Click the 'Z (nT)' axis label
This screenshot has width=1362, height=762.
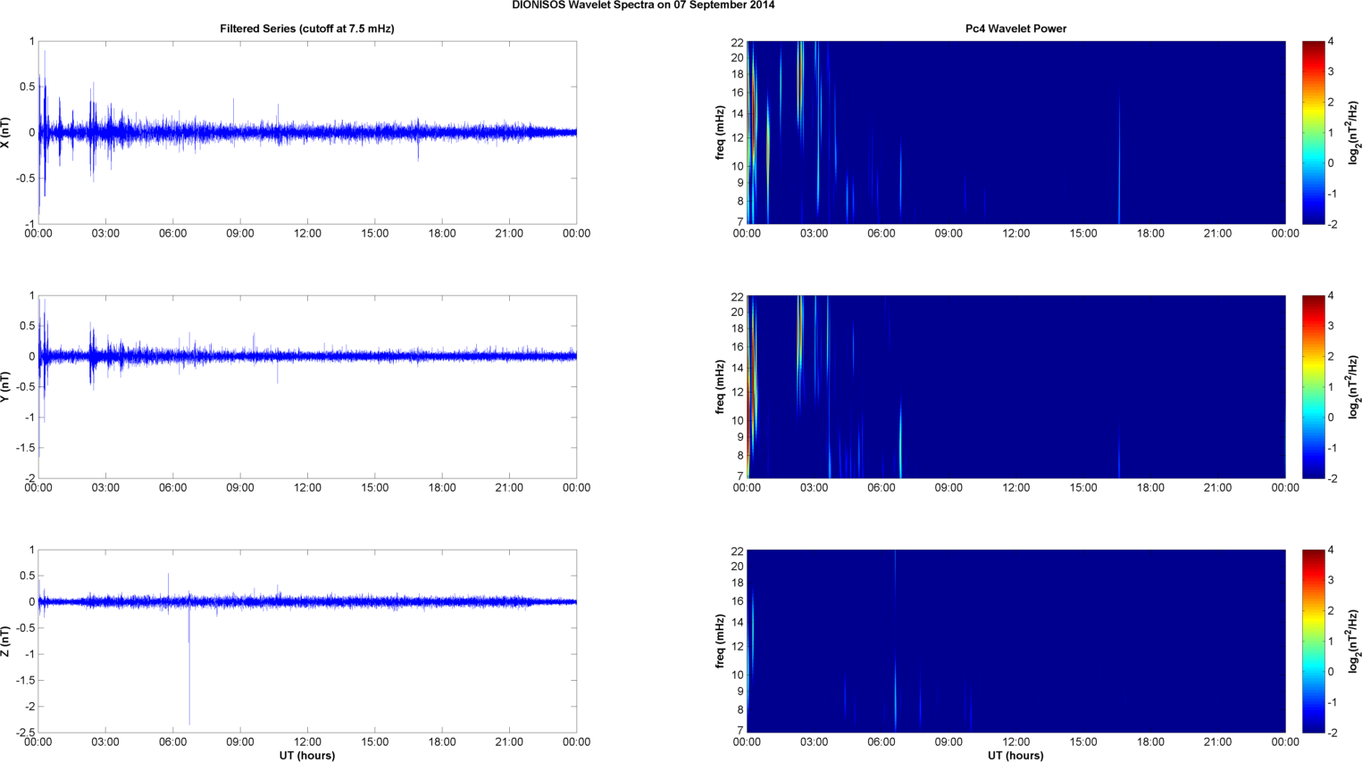click(x=6, y=641)
